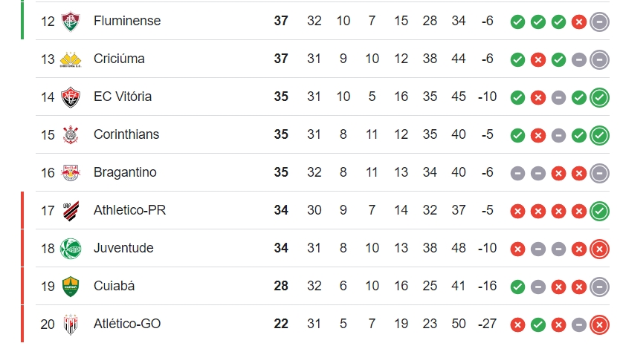This screenshot has width=623, height=346.
Task: Click Juventude's most recent loss icon
Action: coord(599,249)
